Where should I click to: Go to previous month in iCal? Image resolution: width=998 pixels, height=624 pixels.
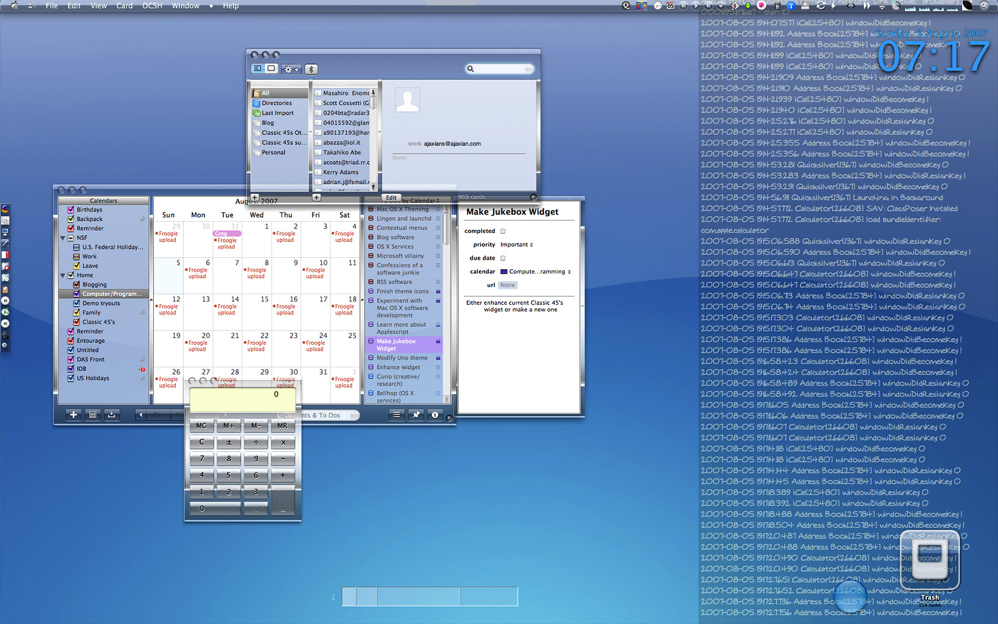pos(140,415)
